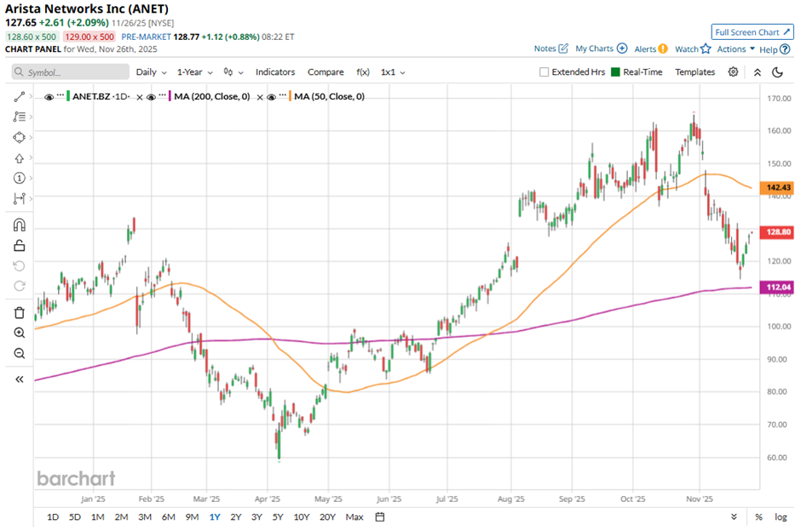Click the lock drawings icon
The image size is (801, 530).
tap(19, 246)
